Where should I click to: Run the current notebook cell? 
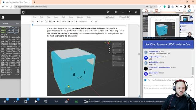pos(64,22)
